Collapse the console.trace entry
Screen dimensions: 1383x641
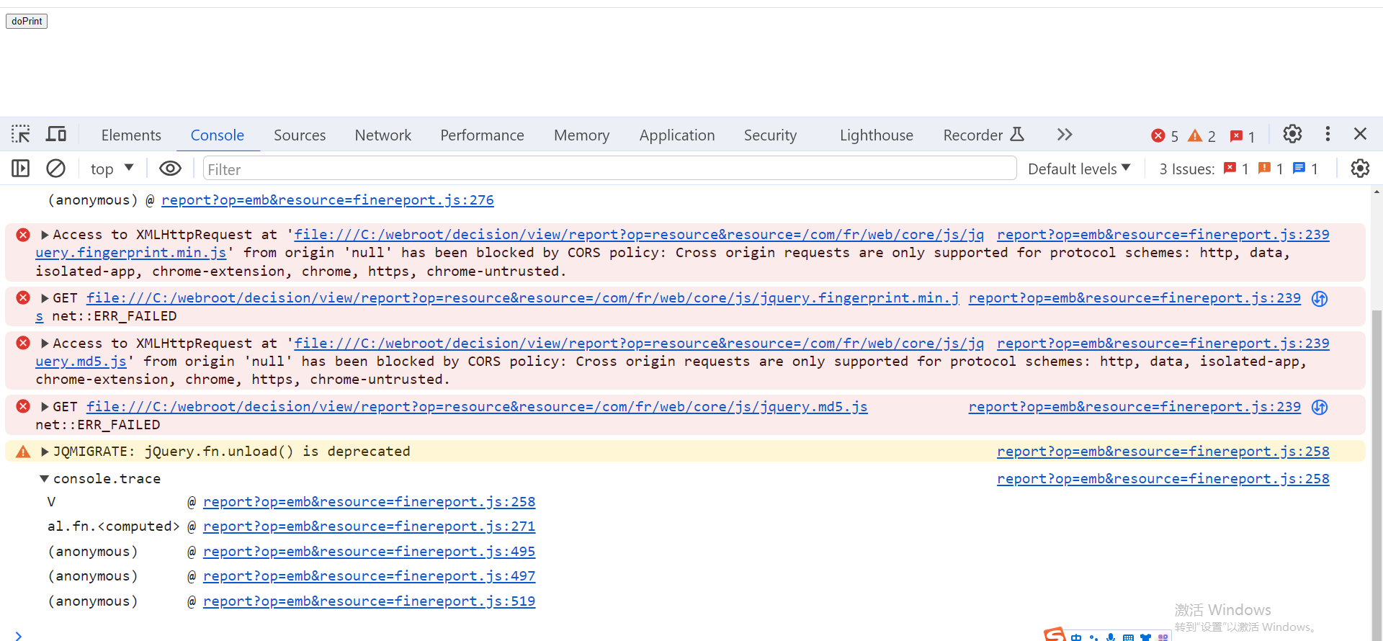pos(45,479)
